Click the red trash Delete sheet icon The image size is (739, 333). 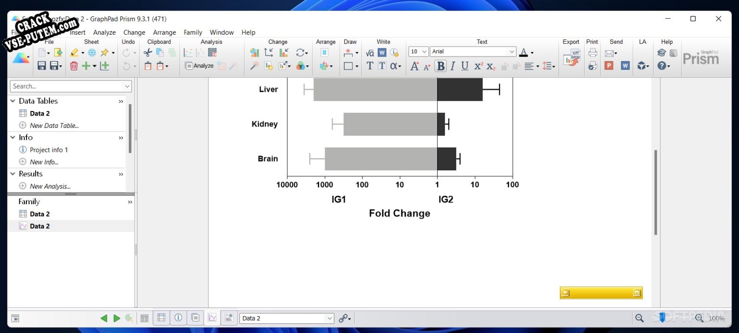74,66
